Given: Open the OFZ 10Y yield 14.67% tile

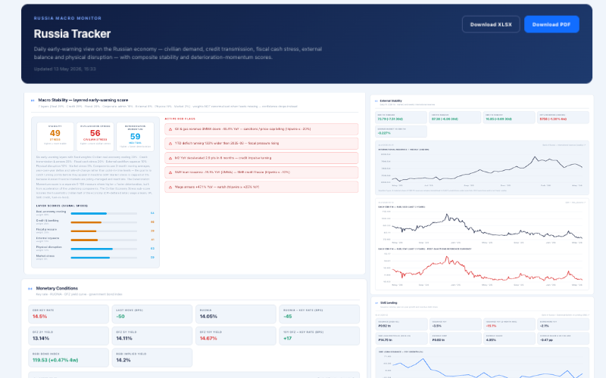Looking at the screenshot, I should point(236,336).
